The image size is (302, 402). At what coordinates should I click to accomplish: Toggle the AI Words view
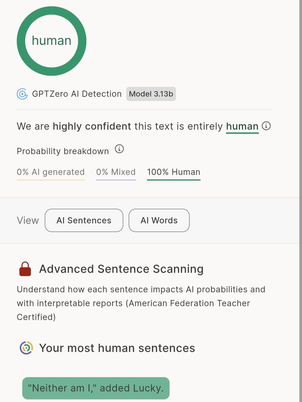(x=159, y=220)
